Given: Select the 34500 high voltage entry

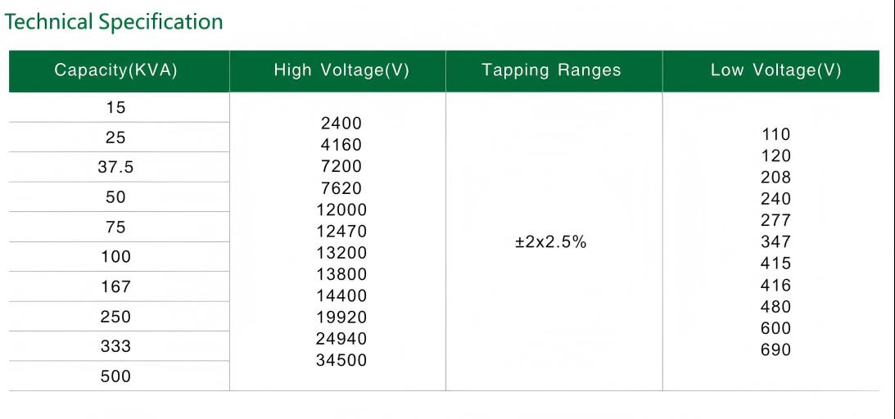Looking at the screenshot, I should (341, 360).
